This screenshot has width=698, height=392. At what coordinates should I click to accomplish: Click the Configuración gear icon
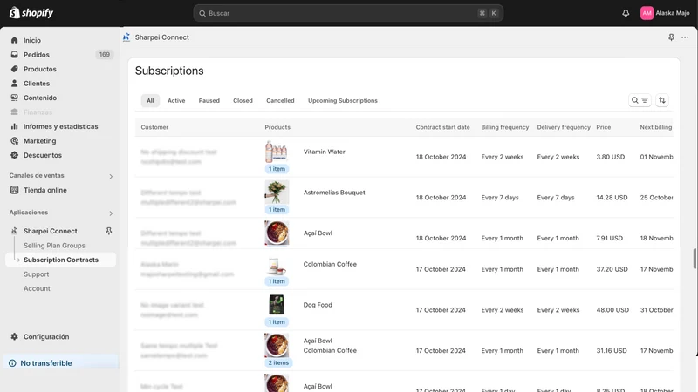pyautogui.click(x=14, y=336)
